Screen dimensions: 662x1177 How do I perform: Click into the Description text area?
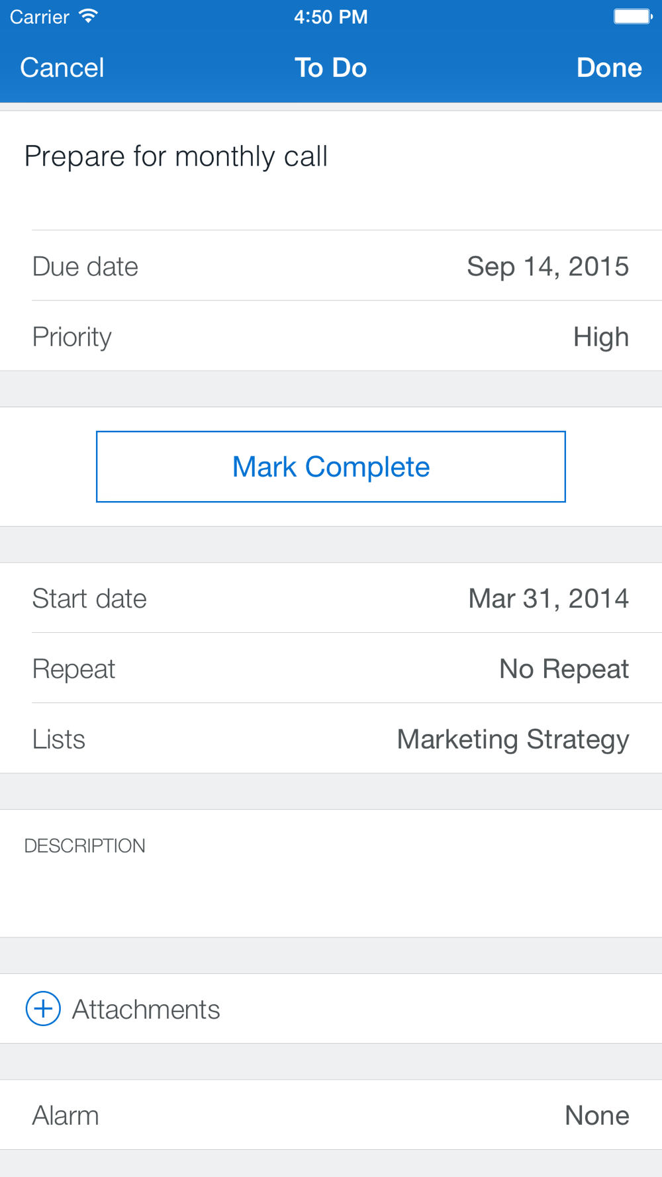click(331, 890)
